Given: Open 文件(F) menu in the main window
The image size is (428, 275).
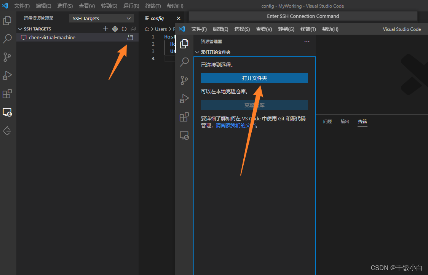Looking at the screenshot, I should click(x=22, y=6).
